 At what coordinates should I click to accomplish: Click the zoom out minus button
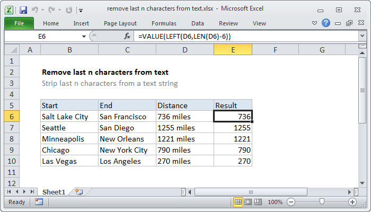[291, 202]
